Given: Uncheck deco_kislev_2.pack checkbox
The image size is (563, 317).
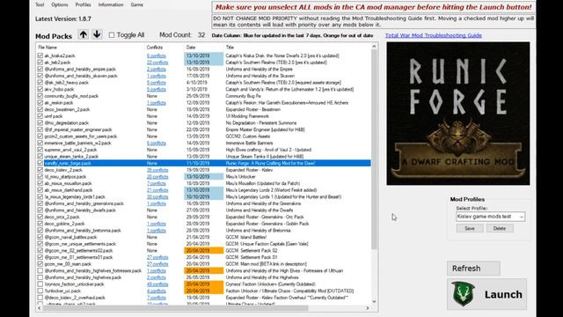Looking at the screenshot, I should click(40, 170).
